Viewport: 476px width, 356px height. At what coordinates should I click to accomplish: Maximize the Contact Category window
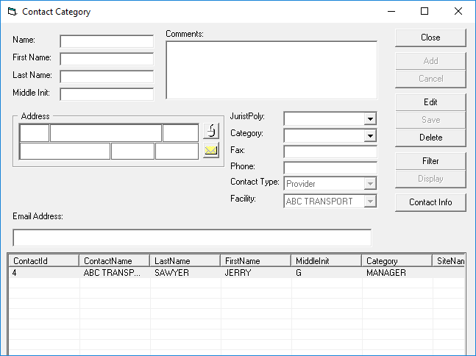(x=425, y=11)
